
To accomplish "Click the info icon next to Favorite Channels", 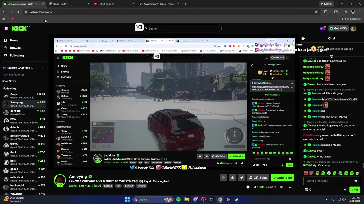I will (x=32, y=68).
